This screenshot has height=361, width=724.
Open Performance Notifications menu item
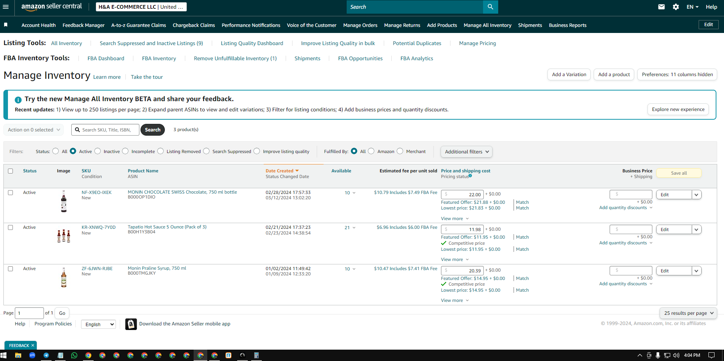(251, 25)
